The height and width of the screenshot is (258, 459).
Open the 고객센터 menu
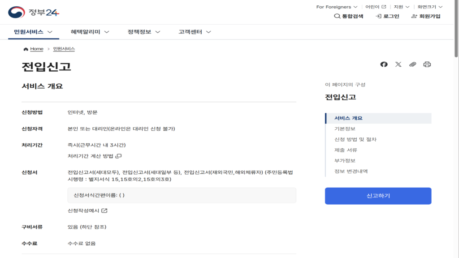click(195, 32)
